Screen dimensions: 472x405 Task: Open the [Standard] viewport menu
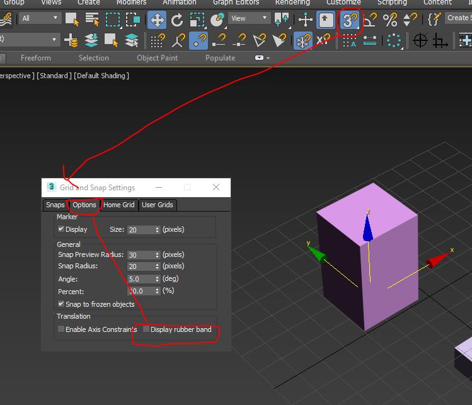point(54,76)
